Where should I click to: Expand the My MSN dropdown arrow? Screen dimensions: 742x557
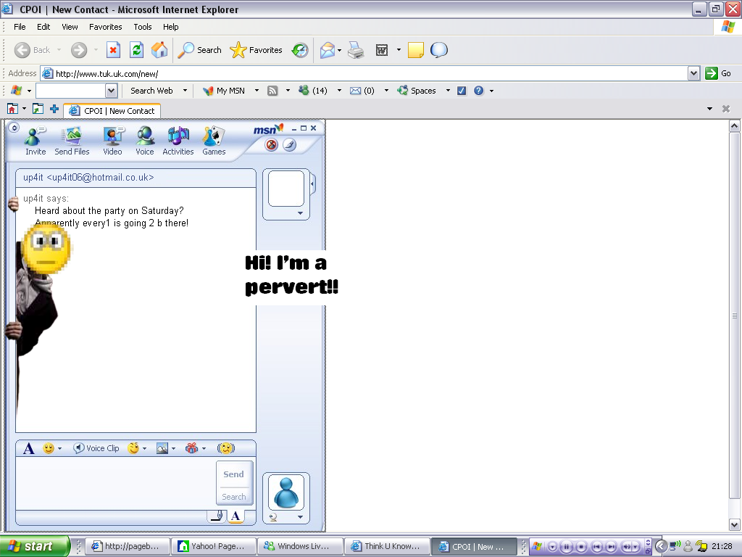click(257, 91)
